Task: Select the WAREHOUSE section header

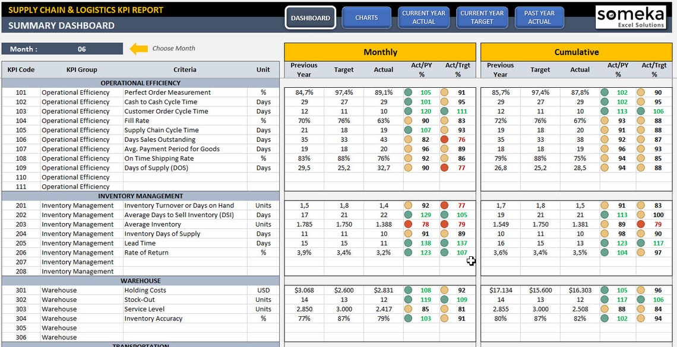Action: pyautogui.click(x=140, y=281)
